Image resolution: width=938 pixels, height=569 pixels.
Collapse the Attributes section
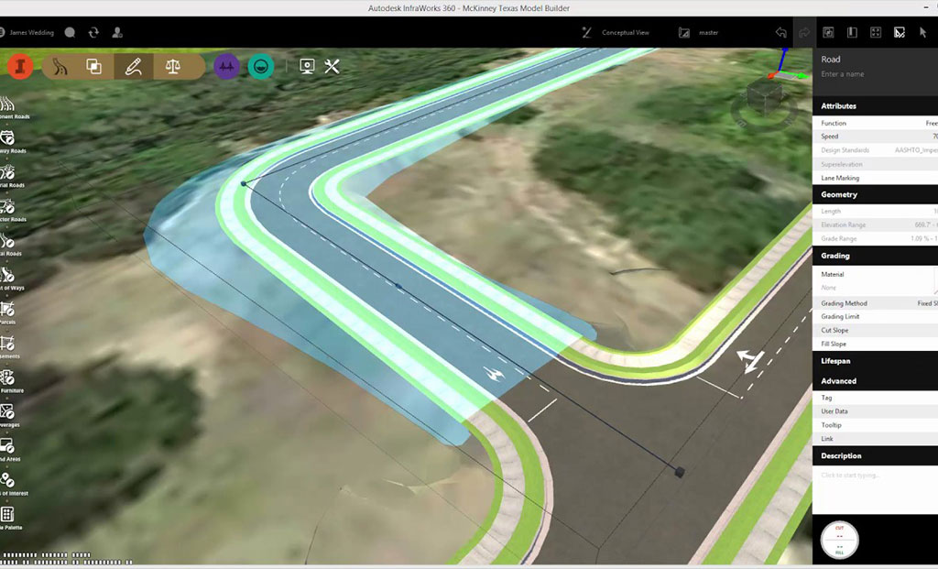pos(838,106)
